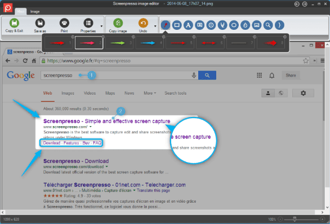Choose thin red arrow preset 5
This screenshot has width=330, height=224.
pos(180,43)
